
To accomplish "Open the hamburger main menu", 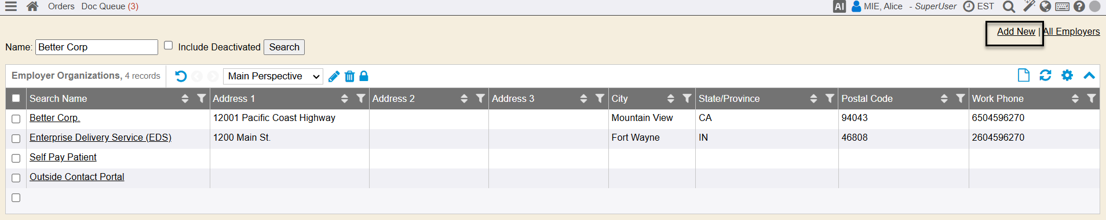I will pyautogui.click(x=10, y=6).
